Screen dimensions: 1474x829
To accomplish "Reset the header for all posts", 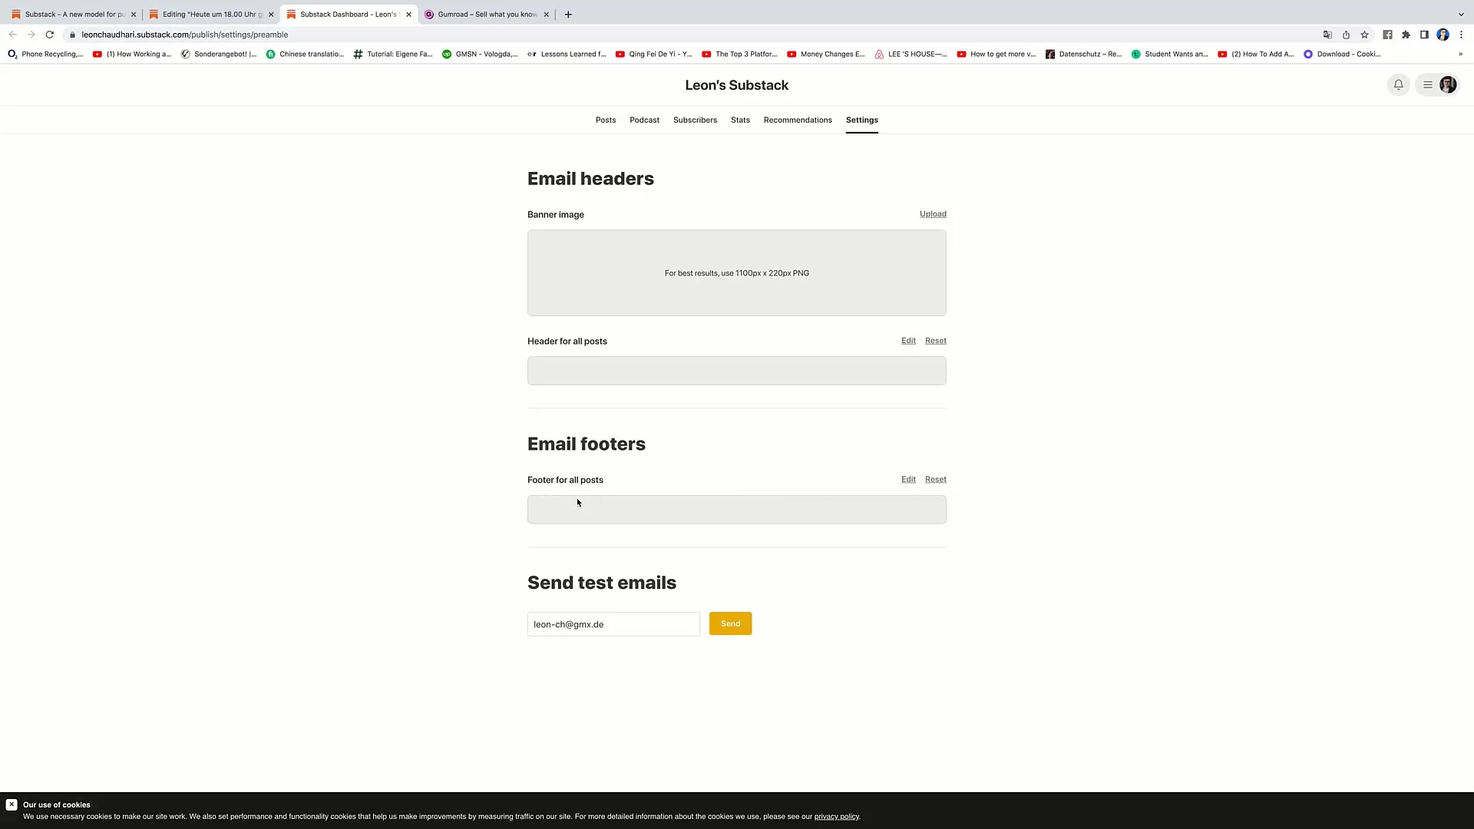I will click(x=935, y=340).
